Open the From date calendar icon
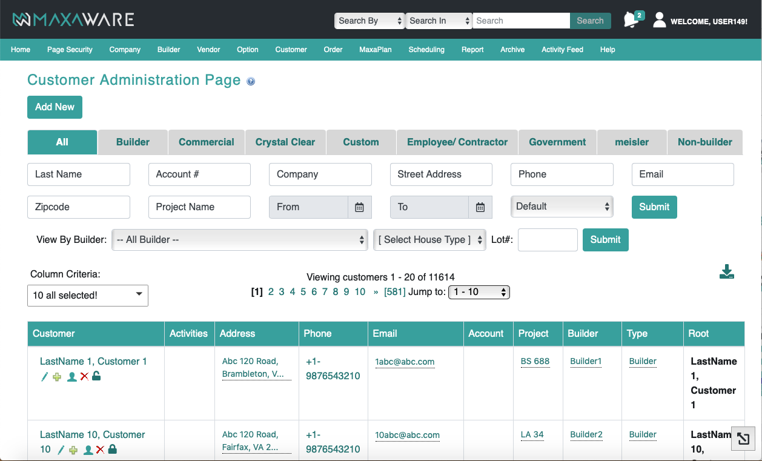Screen dimensions: 762x461 359,207
